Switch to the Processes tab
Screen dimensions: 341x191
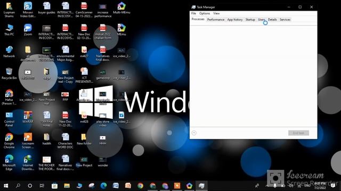(198, 19)
